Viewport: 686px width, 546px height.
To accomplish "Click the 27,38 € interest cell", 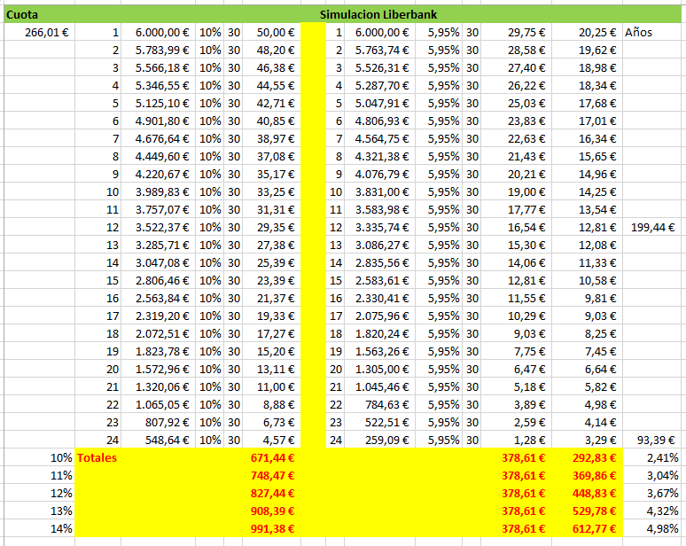I will 271,245.
